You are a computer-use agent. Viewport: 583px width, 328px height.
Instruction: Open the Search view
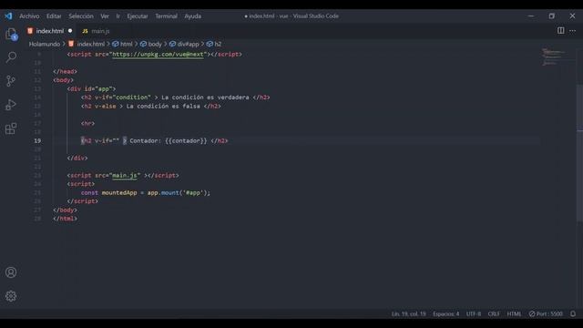click(x=11, y=56)
